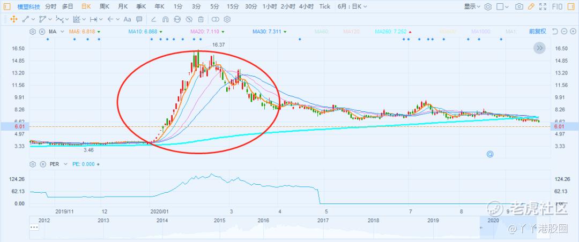
Task: Click the 前复权 adjustment link
Action: pos(537,32)
